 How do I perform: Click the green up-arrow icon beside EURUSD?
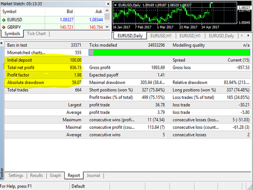[x=4, y=19]
